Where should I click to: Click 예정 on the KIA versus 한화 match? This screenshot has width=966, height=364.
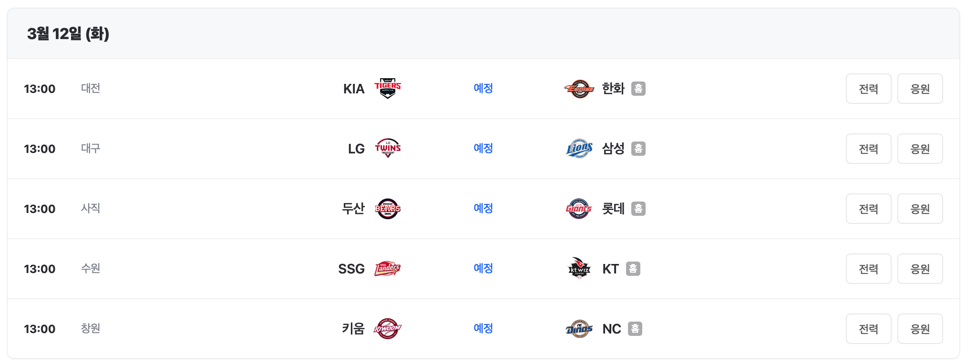click(483, 88)
